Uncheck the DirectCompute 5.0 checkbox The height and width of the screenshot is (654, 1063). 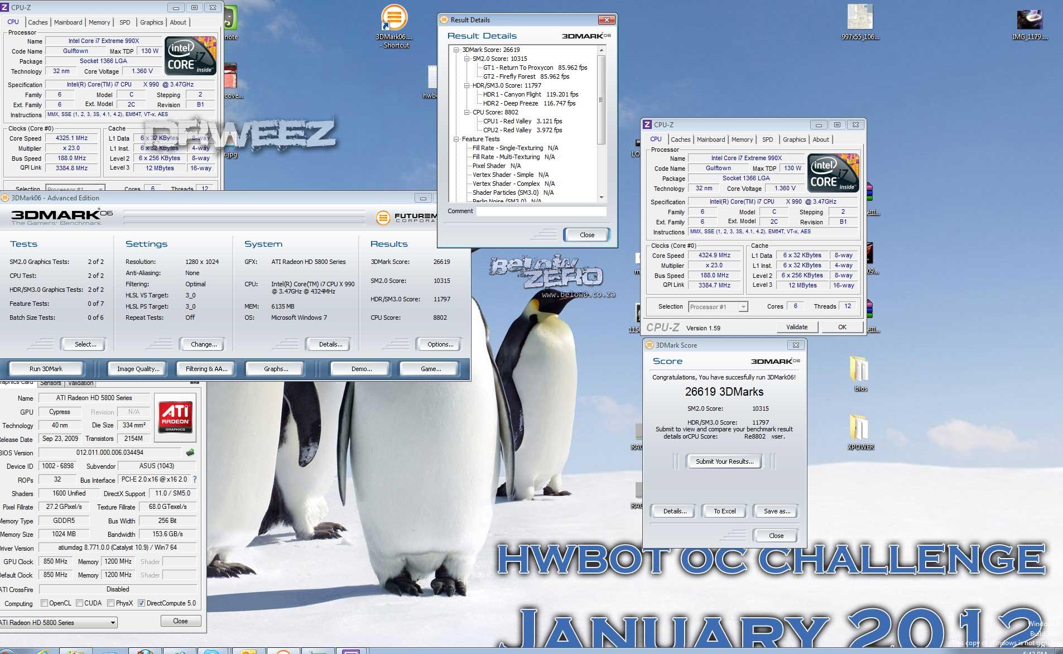pyautogui.click(x=141, y=603)
